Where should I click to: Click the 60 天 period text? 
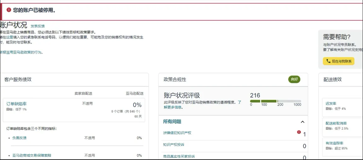138,117
